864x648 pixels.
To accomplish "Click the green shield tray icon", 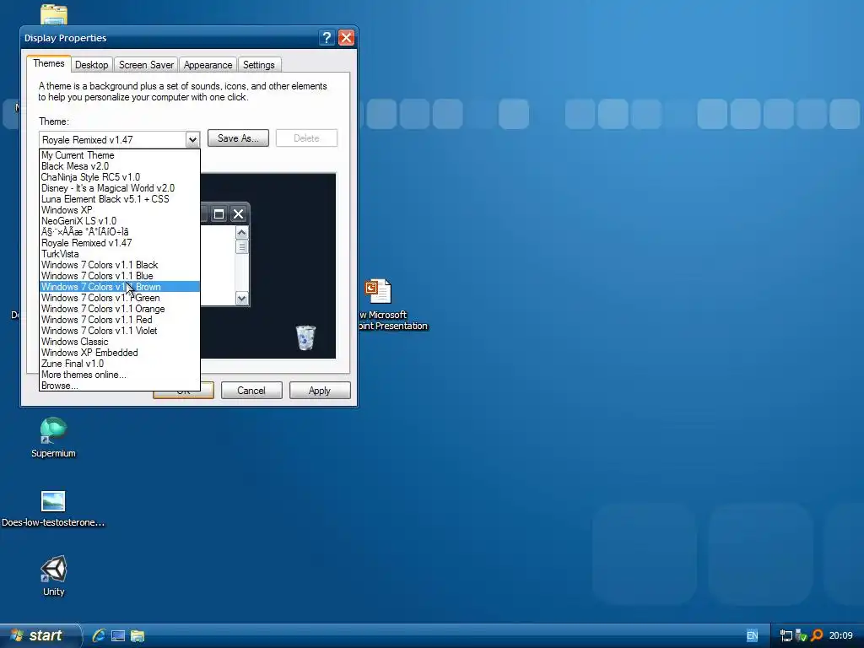I will [802, 635].
